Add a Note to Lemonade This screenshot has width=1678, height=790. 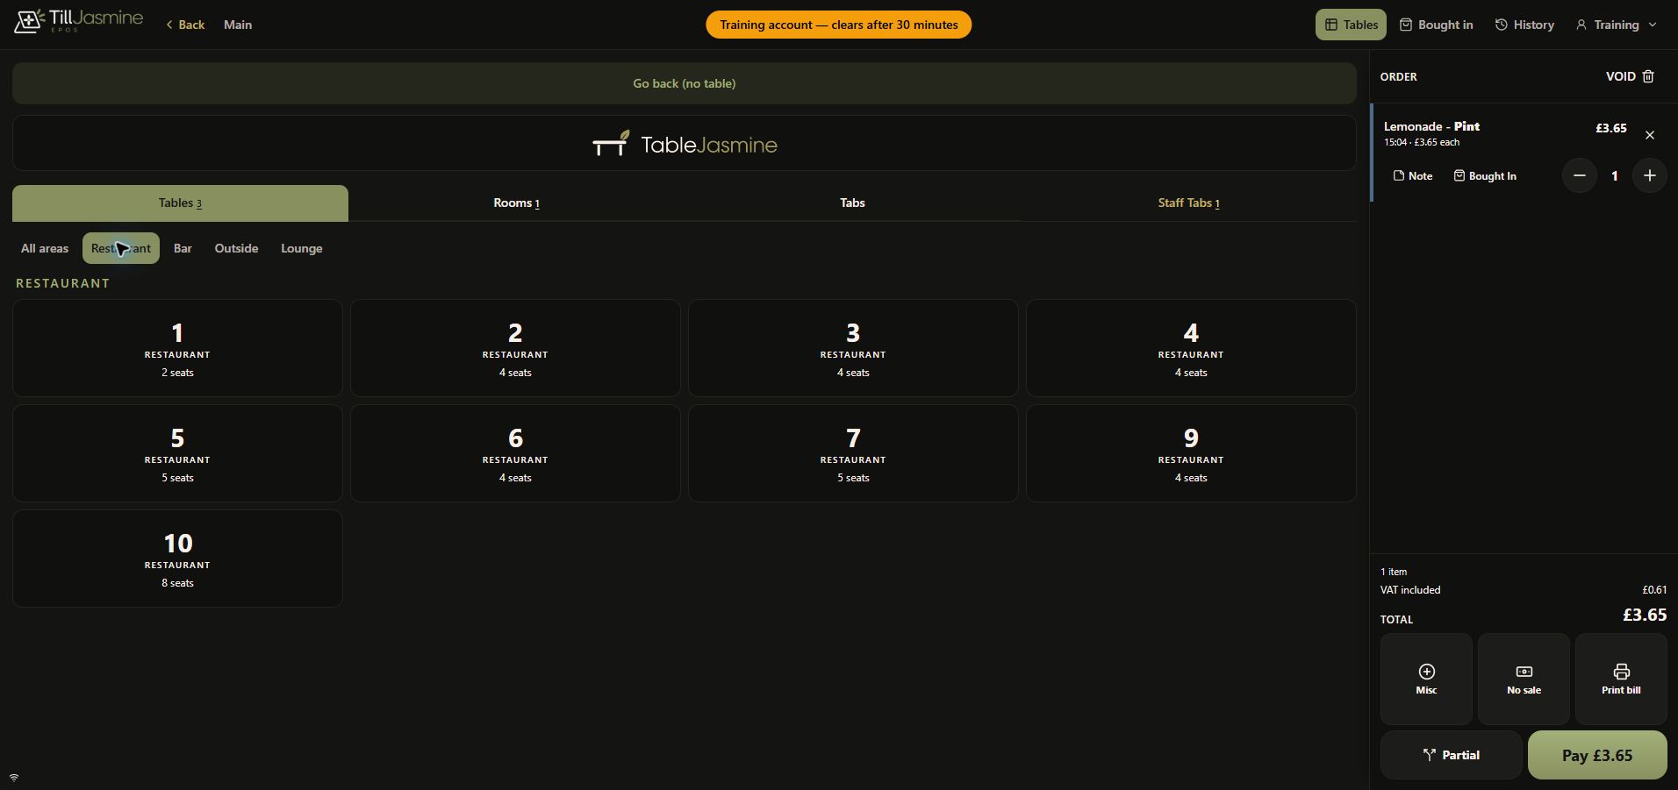click(1413, 176)
